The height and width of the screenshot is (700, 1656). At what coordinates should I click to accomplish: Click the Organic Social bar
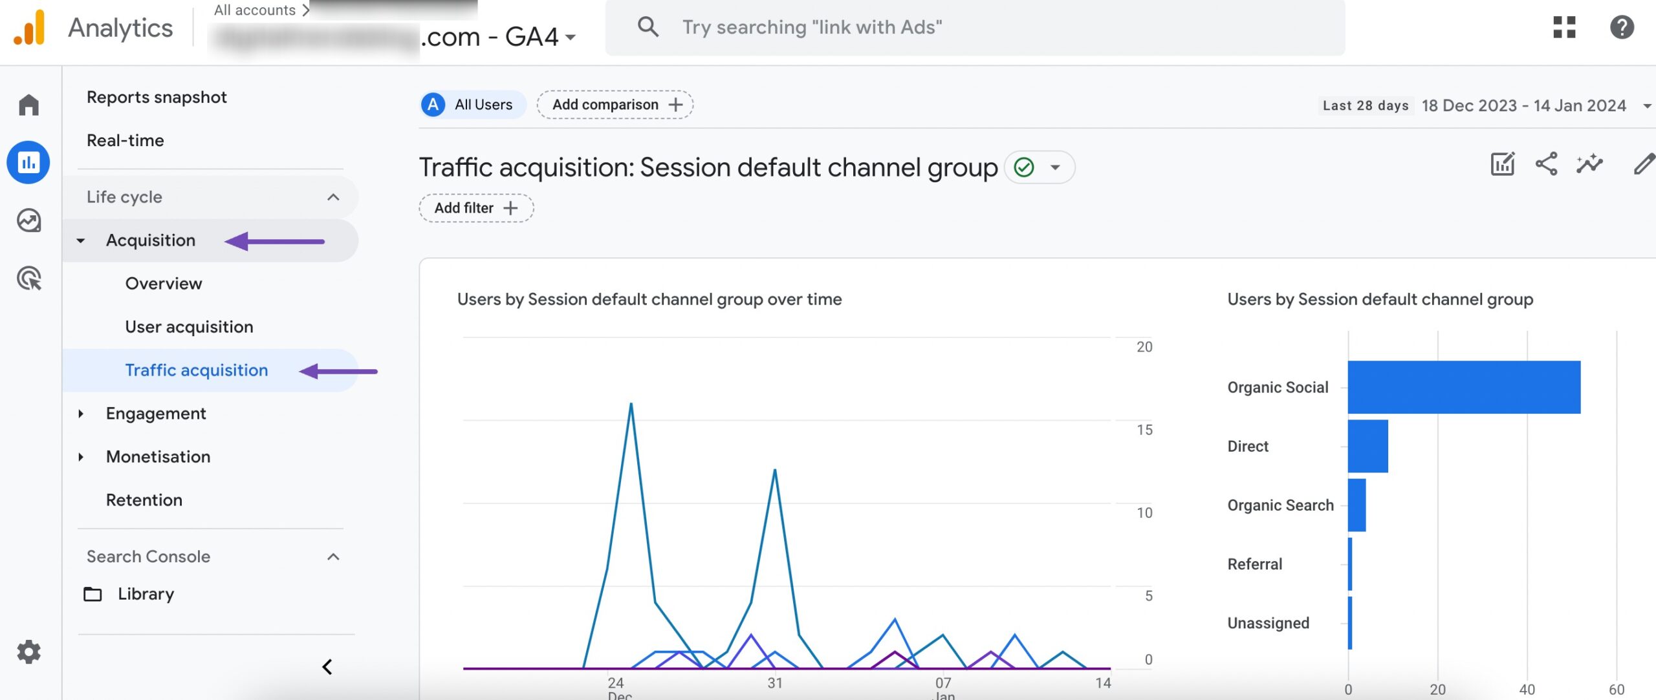point(1464,387)
